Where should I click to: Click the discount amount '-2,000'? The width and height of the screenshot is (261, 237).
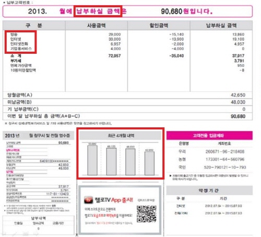click(x=177, y=44)
